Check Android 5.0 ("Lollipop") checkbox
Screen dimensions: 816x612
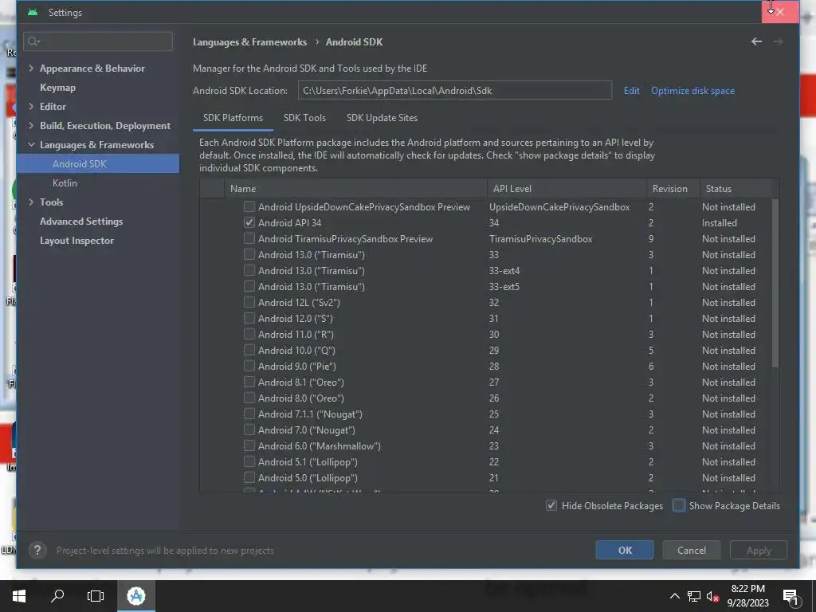click(249, 477)
